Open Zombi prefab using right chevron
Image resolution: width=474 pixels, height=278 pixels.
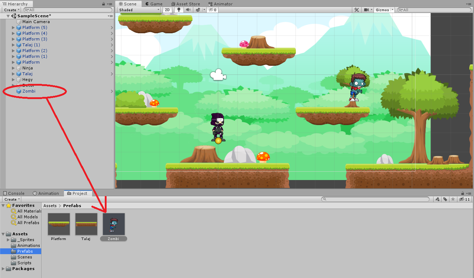point(112,91)
